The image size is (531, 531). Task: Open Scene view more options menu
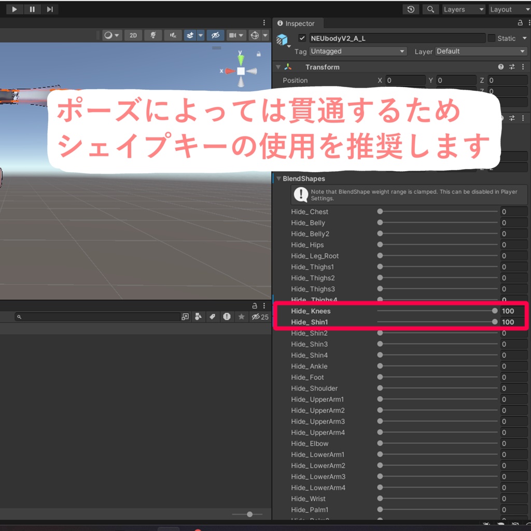(264, 23)
